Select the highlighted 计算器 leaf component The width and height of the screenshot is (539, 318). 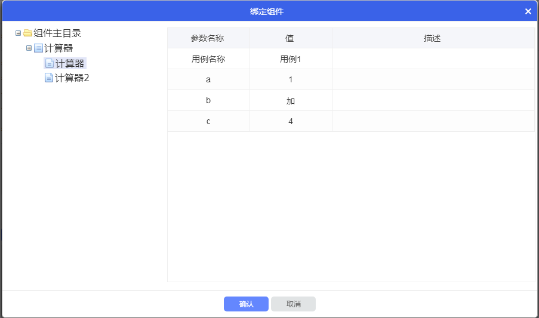pyautogui.click(x=70, y=63)
